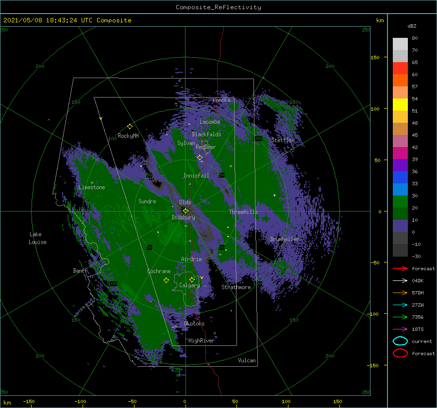Click the Limestone label
Image resolution: width=437 pixels, height=408 pixels.
pos(92,187)
